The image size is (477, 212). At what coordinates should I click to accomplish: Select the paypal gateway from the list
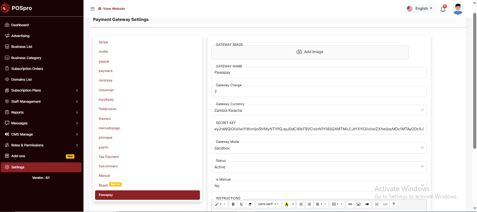pos(104,61)
